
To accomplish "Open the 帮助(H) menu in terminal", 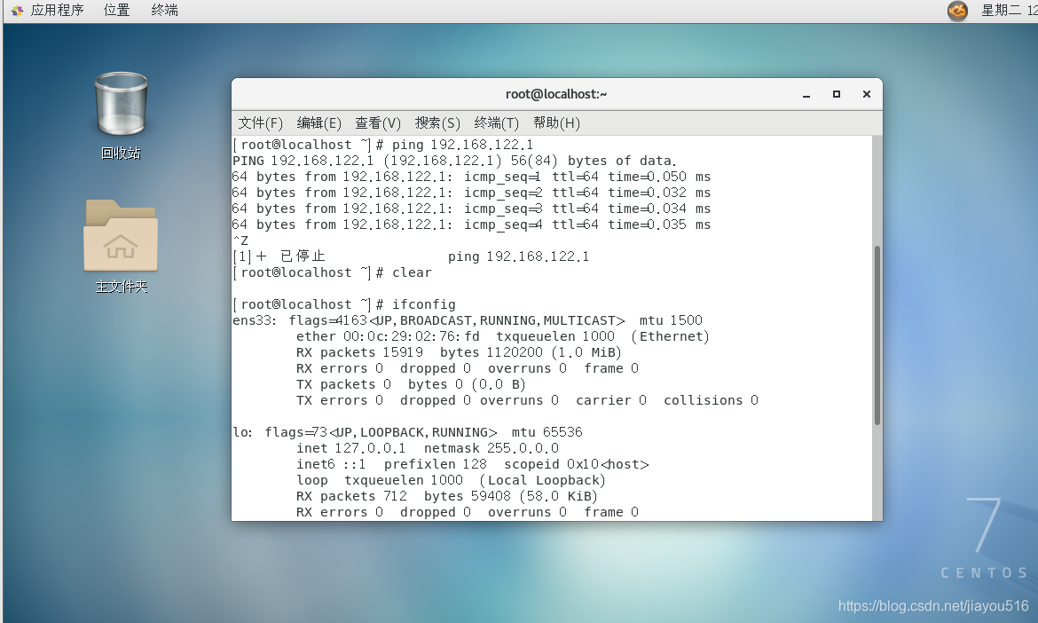I will 556,123.
